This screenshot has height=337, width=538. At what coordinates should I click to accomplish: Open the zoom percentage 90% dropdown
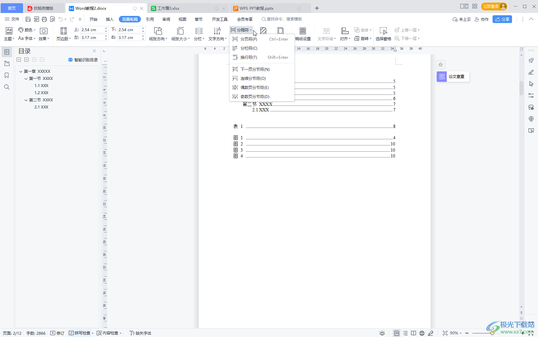tap(456, 333)
